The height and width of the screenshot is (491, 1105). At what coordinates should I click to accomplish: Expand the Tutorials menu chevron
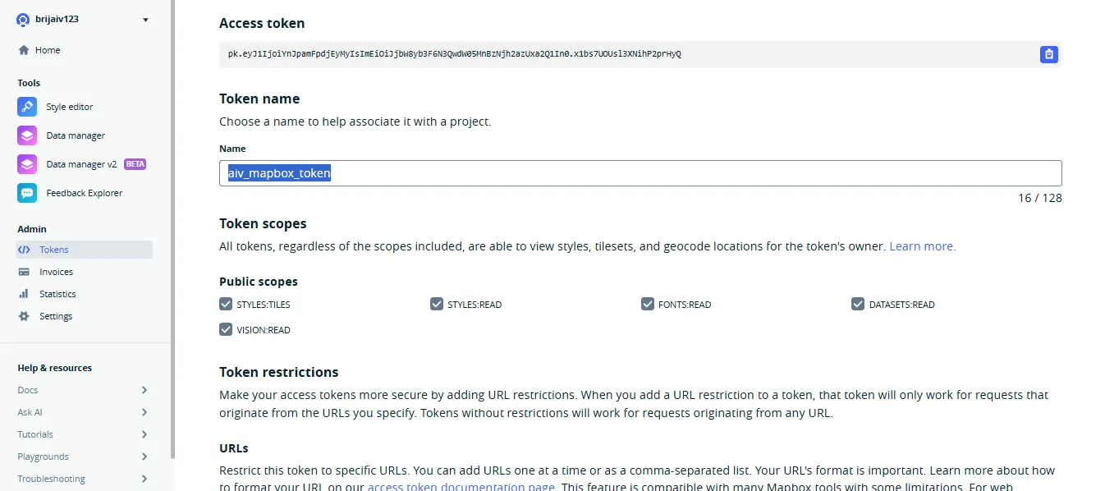pos(144,434)
